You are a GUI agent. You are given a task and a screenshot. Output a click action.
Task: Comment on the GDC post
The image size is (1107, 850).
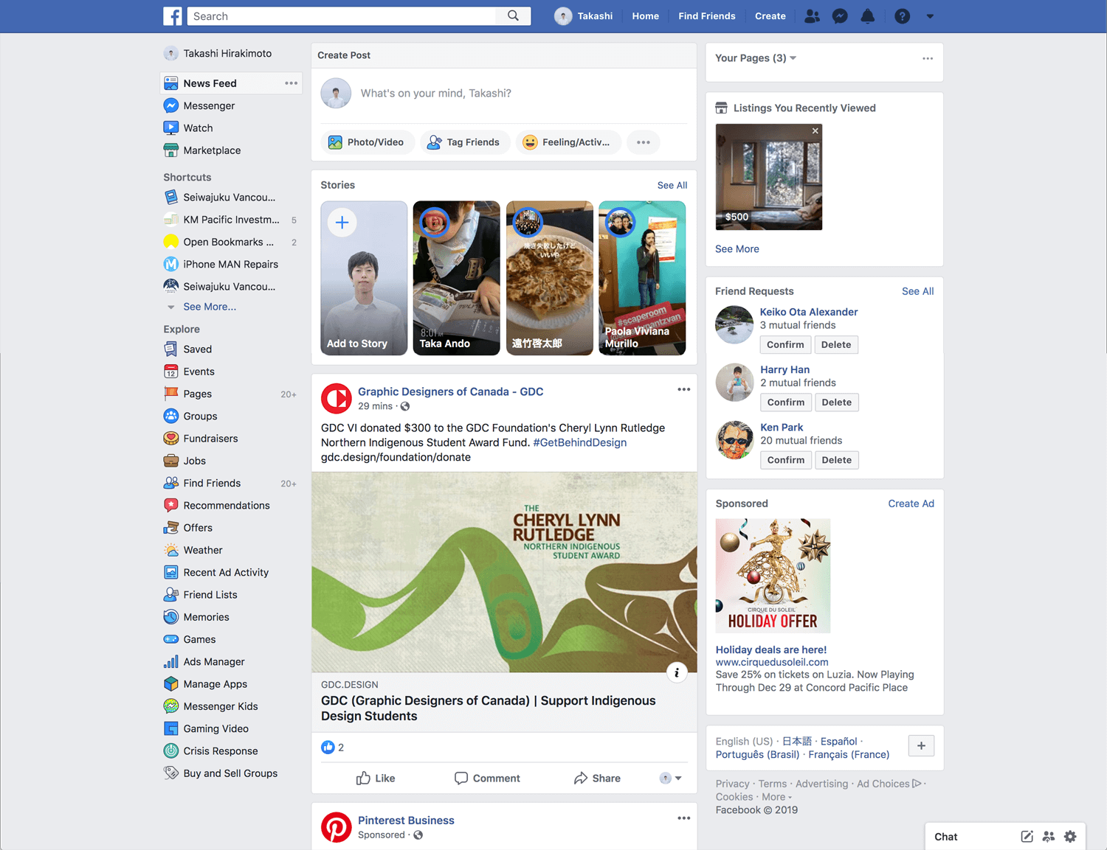coord(487,778)
